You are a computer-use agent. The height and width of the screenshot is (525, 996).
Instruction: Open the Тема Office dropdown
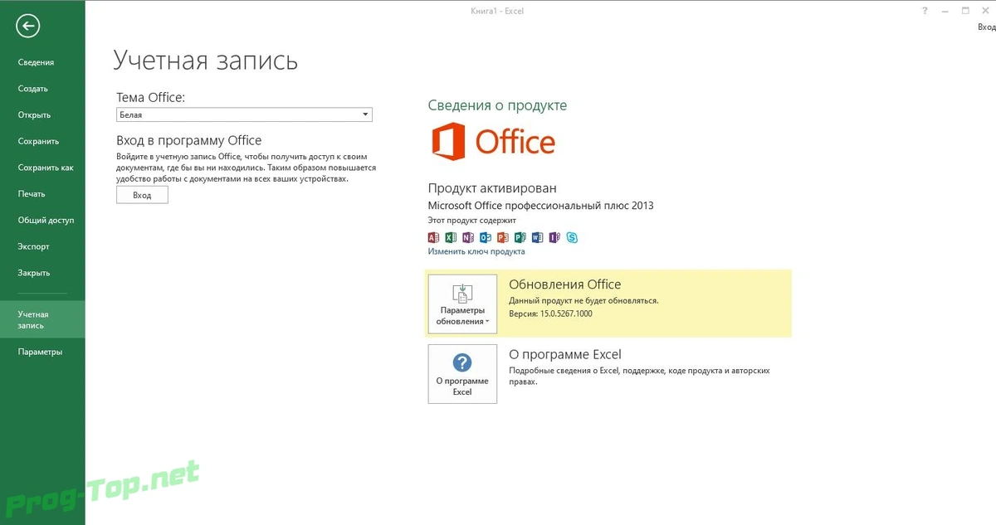coord(244,114)
